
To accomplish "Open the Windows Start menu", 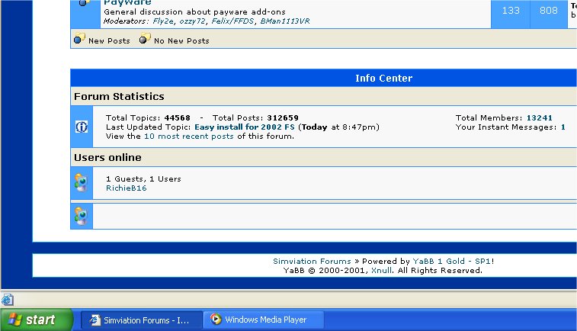I will point(36,320).
